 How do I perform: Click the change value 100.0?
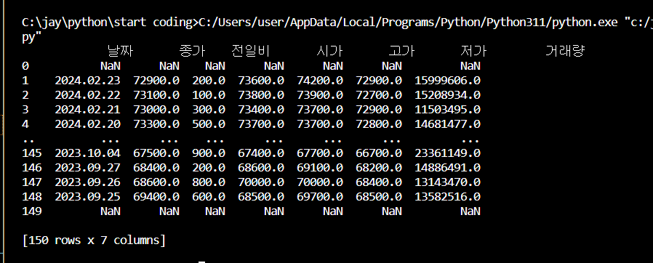pyautogui.click(x=209, y=95)
